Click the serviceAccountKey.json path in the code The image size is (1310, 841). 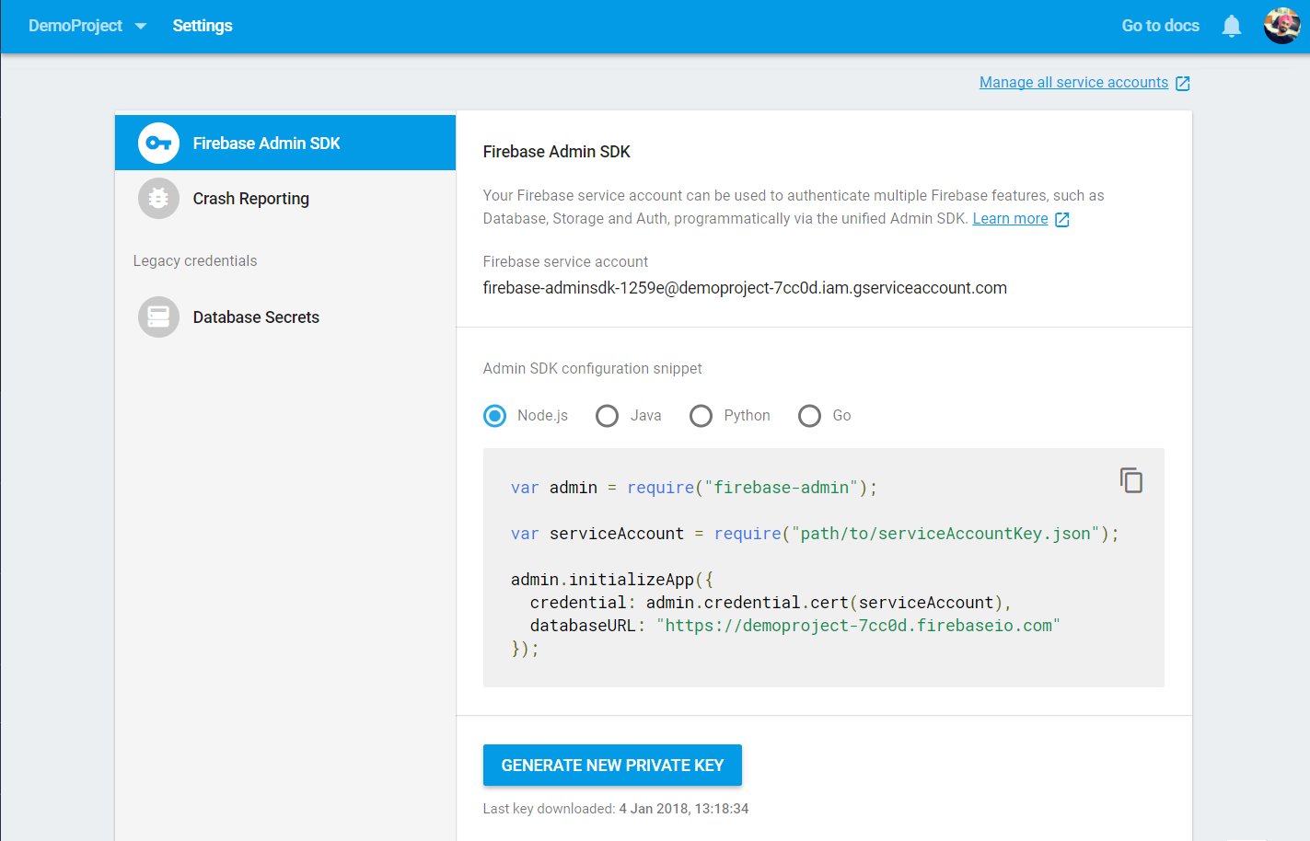pos(945,534)
